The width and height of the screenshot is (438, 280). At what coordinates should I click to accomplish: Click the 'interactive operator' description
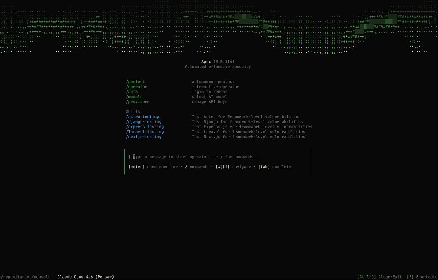215,87
